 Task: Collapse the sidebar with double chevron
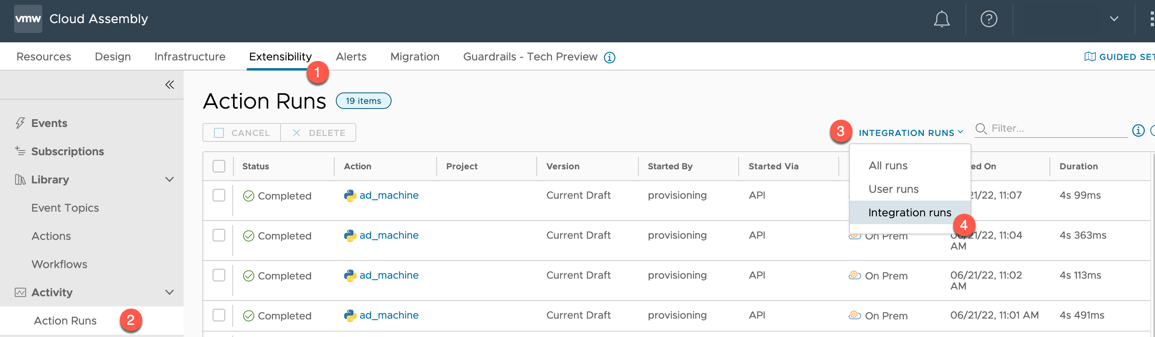coord(169,85)
